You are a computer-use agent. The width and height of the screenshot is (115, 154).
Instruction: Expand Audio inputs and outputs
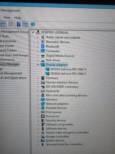pos(38,37)
